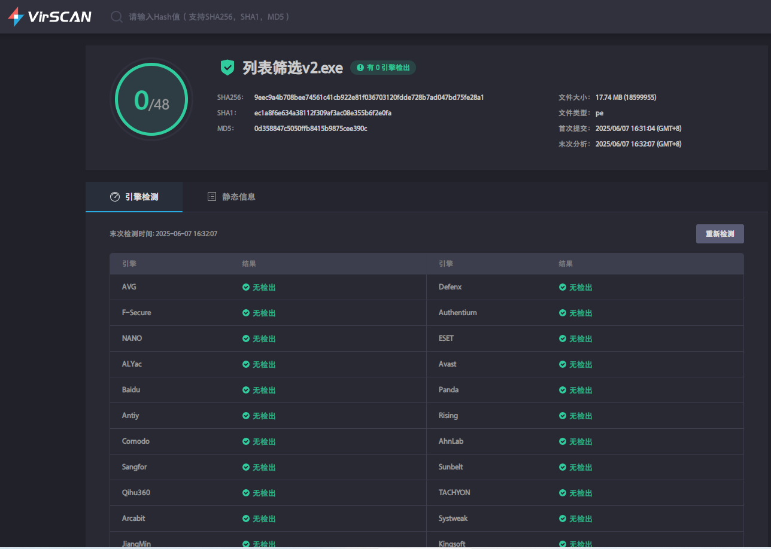
Task: Click the Avast engine name
Action: [x=448, y=364]
